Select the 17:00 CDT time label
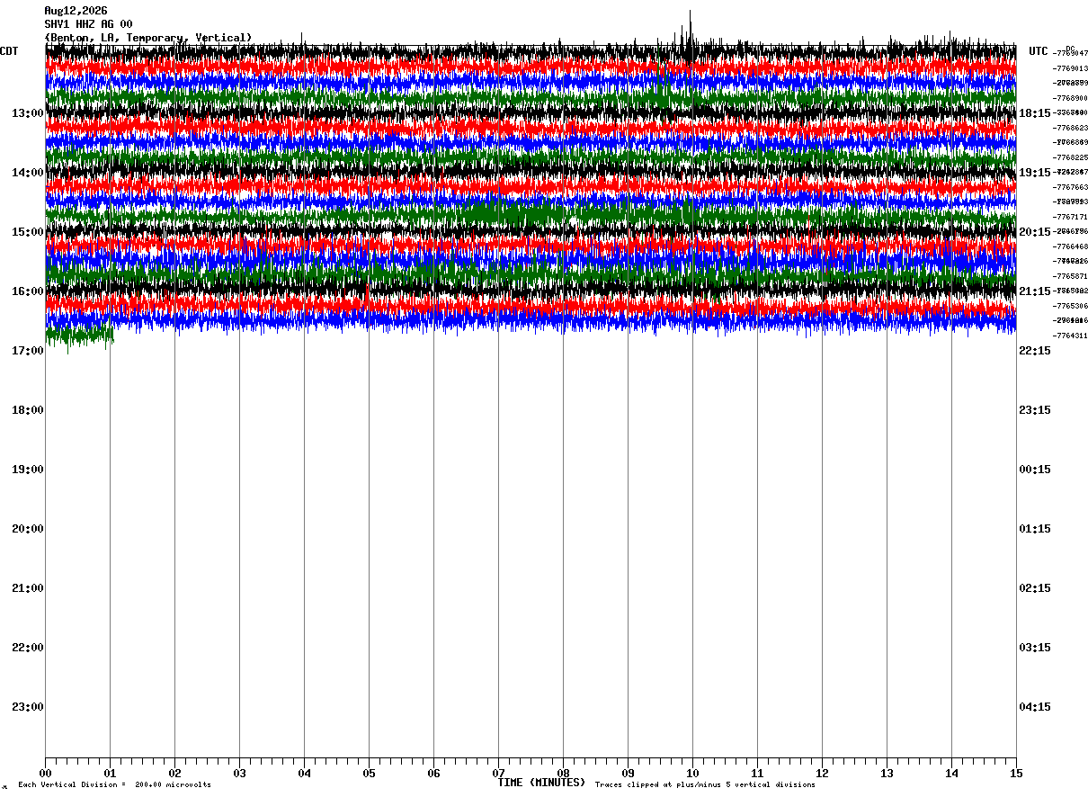This screenshot has width=1088, height=797. (x=28, y=351)
